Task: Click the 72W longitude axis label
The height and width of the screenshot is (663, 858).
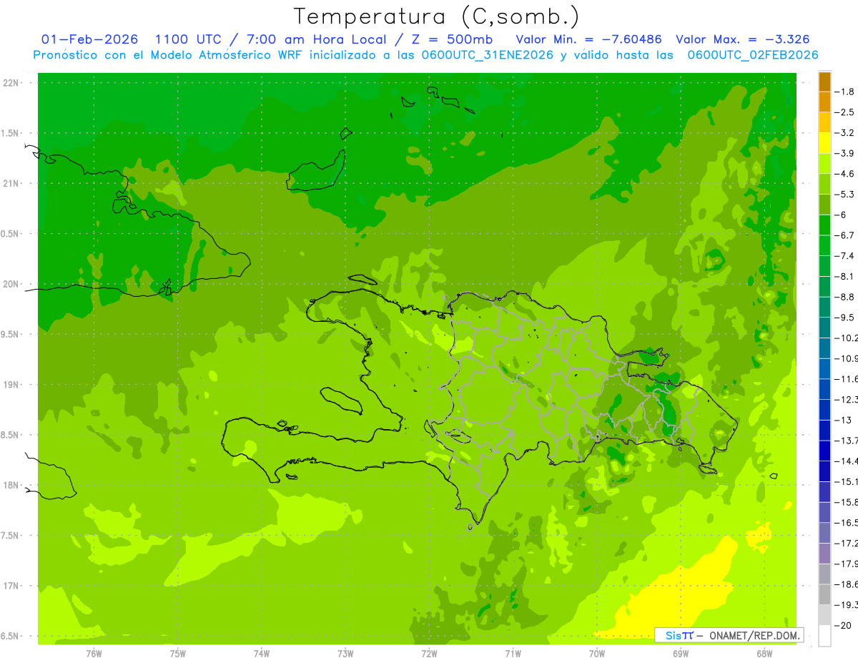Action: click(429, 654)
